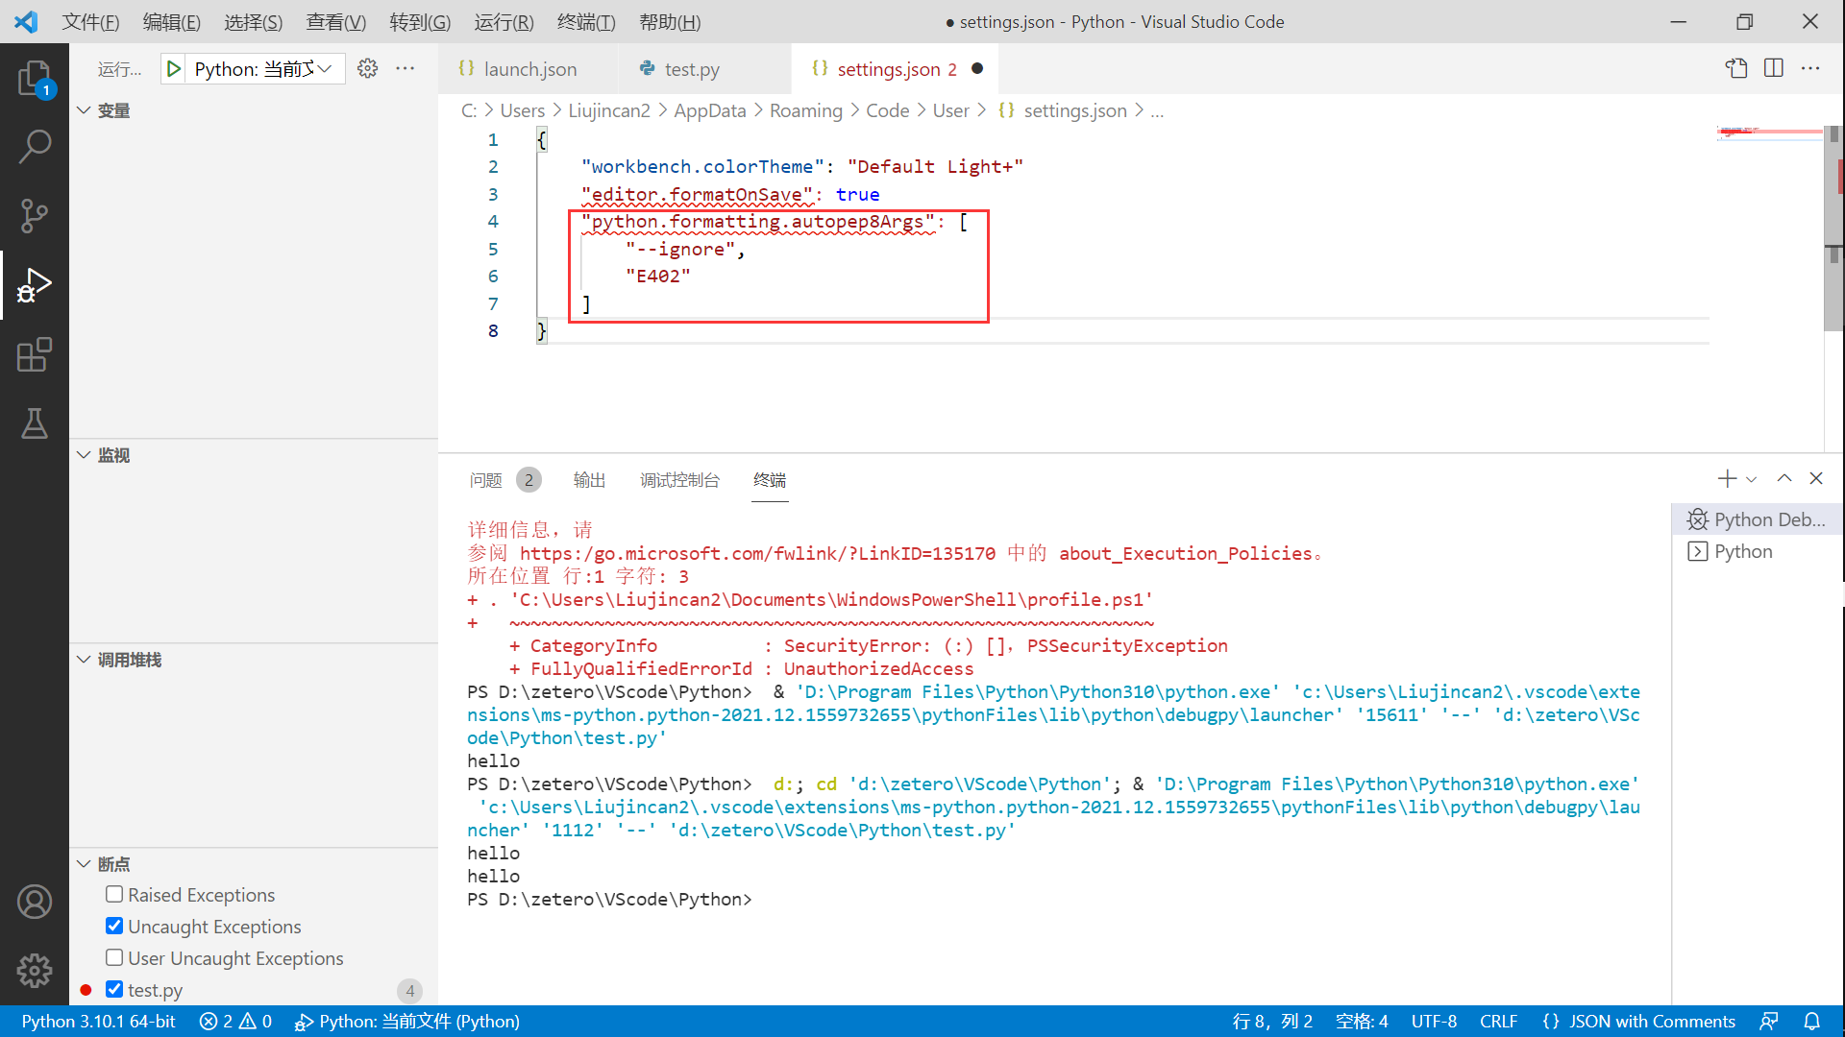
Task: Open the Testing flask icon
Action: click(x=35, y=423)
